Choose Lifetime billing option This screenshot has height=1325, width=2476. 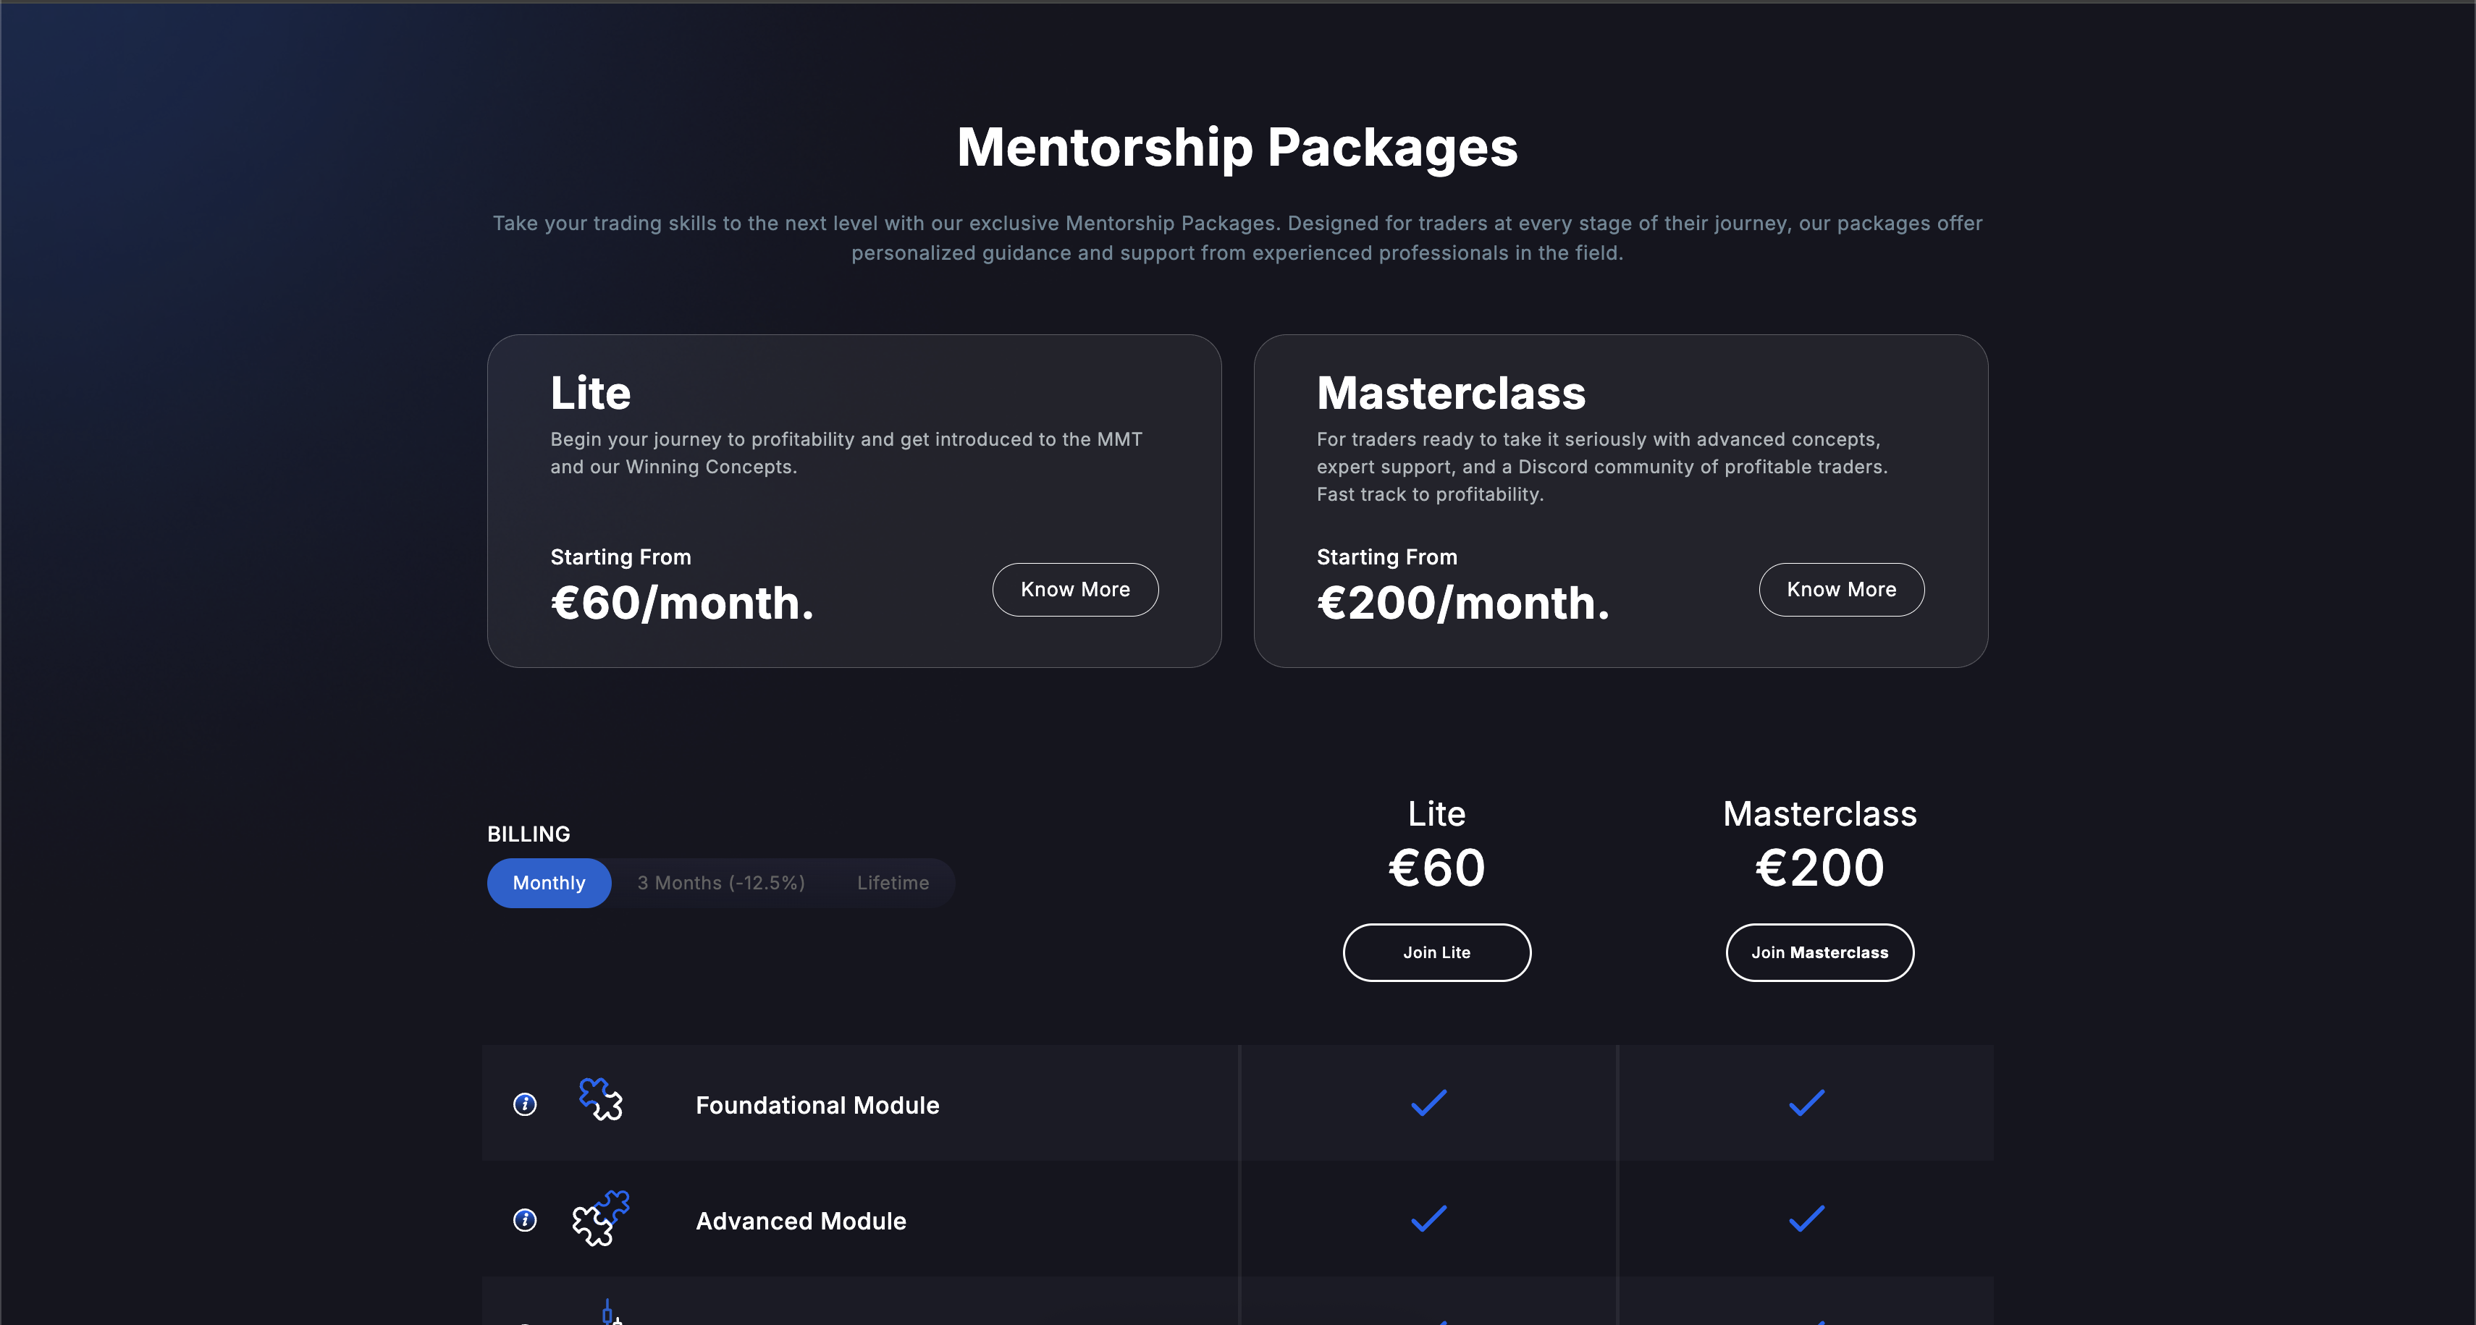pos(892,883)
